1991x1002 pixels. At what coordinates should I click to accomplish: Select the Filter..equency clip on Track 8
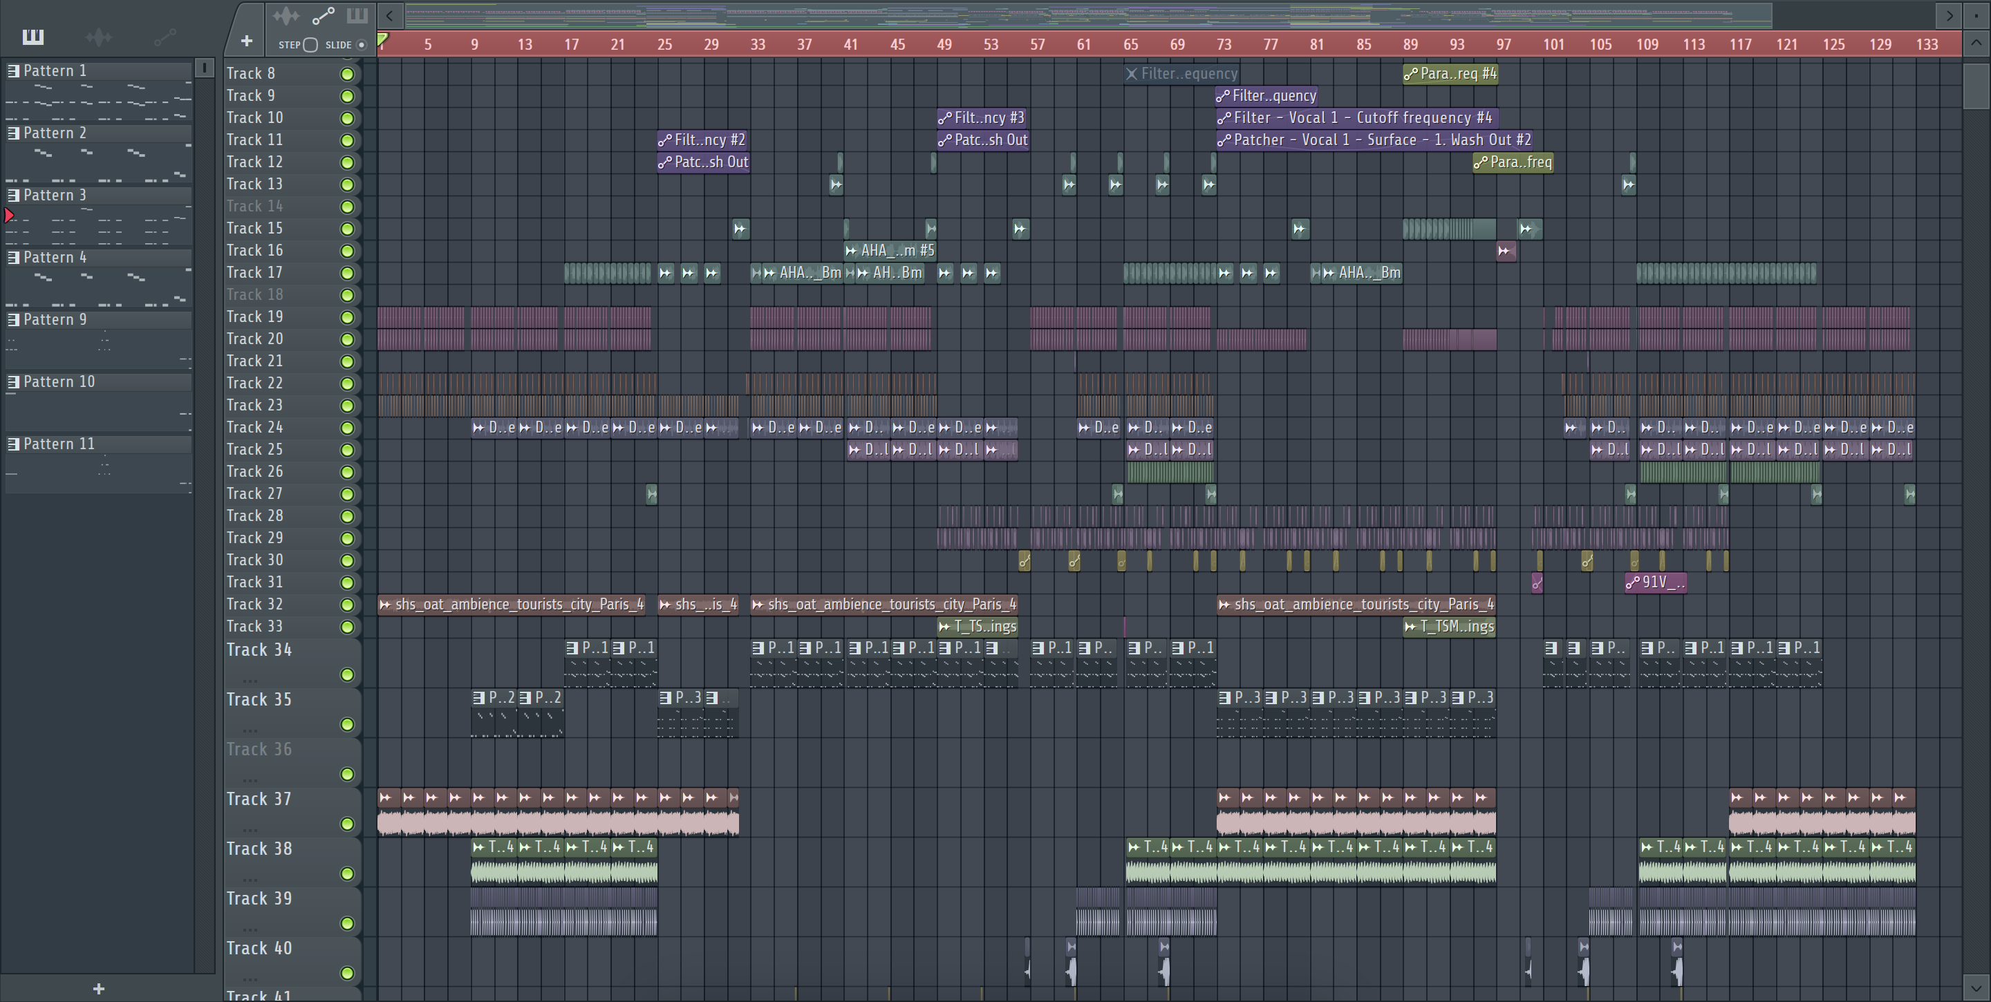tap(1181, 74)
